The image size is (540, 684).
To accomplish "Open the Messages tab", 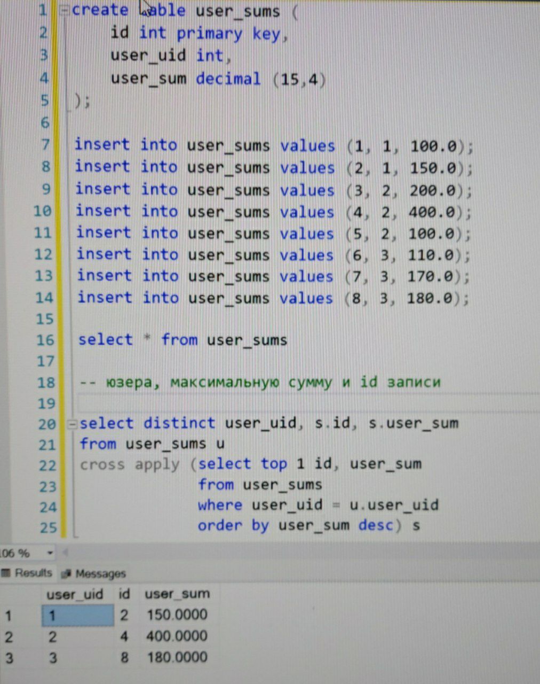I will [x=93, y=574].
